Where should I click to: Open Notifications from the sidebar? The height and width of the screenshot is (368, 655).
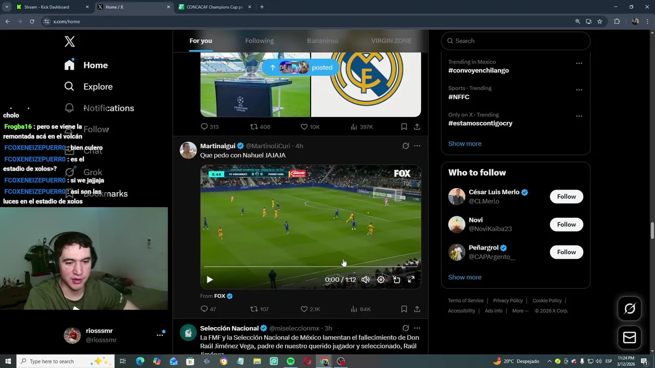click(99, 108)
